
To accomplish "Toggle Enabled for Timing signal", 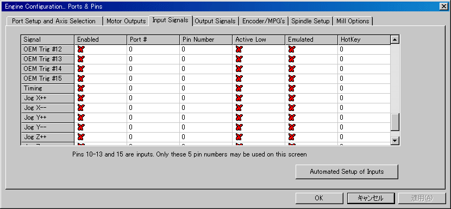I will point(81,88).
